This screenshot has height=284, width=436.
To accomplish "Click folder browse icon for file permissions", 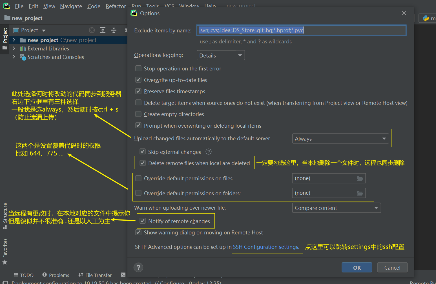I will [360, 178].
